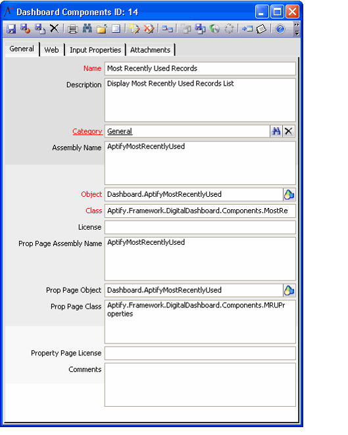Image resolution: width=348 pixels, height=435 pixels.
Task: Click the Print toolbar icon
Action: [73, 29]
